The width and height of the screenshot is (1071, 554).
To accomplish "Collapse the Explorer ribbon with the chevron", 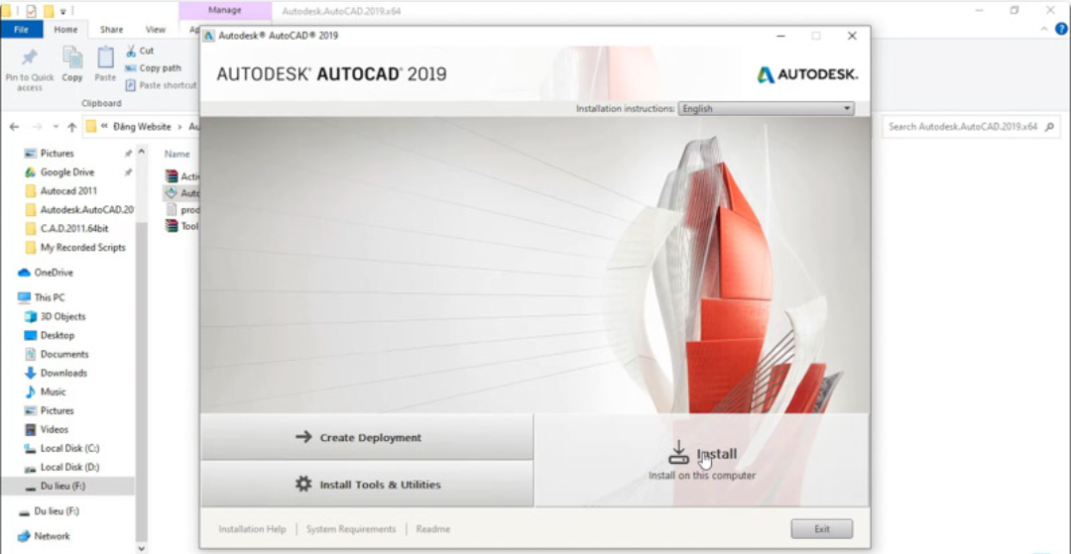I will (x=1045, y=30).
